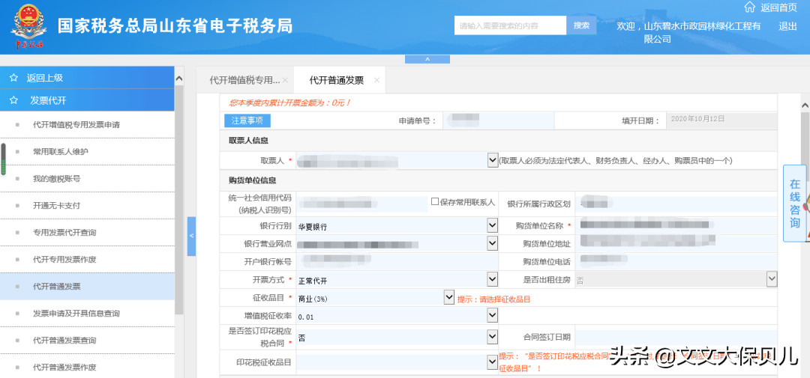Collapse the sidebar with the blue arrow handle
This screenshot has width=810, height=378.
point(191,236)
